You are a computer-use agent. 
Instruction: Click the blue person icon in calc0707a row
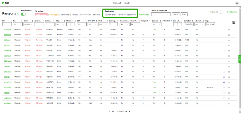point(224,82)
